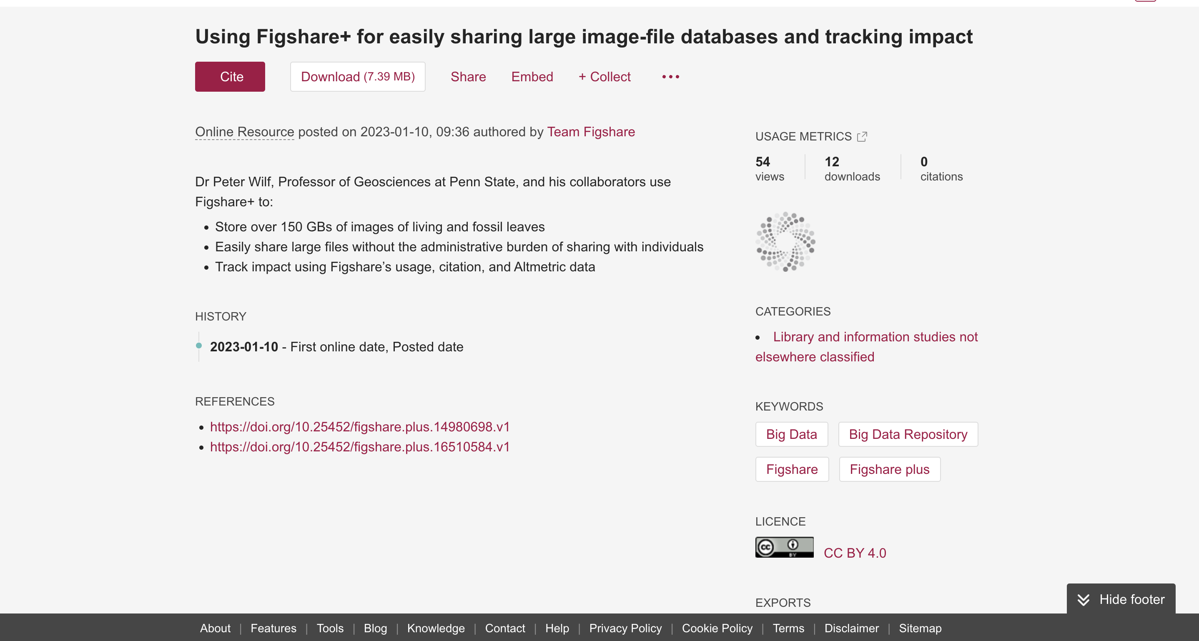Open the Embed option
The image size is (1199, 641).
[532, 77]
